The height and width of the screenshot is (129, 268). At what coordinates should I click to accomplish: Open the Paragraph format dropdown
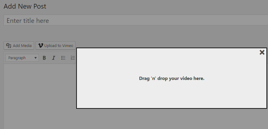click(22, 58)
